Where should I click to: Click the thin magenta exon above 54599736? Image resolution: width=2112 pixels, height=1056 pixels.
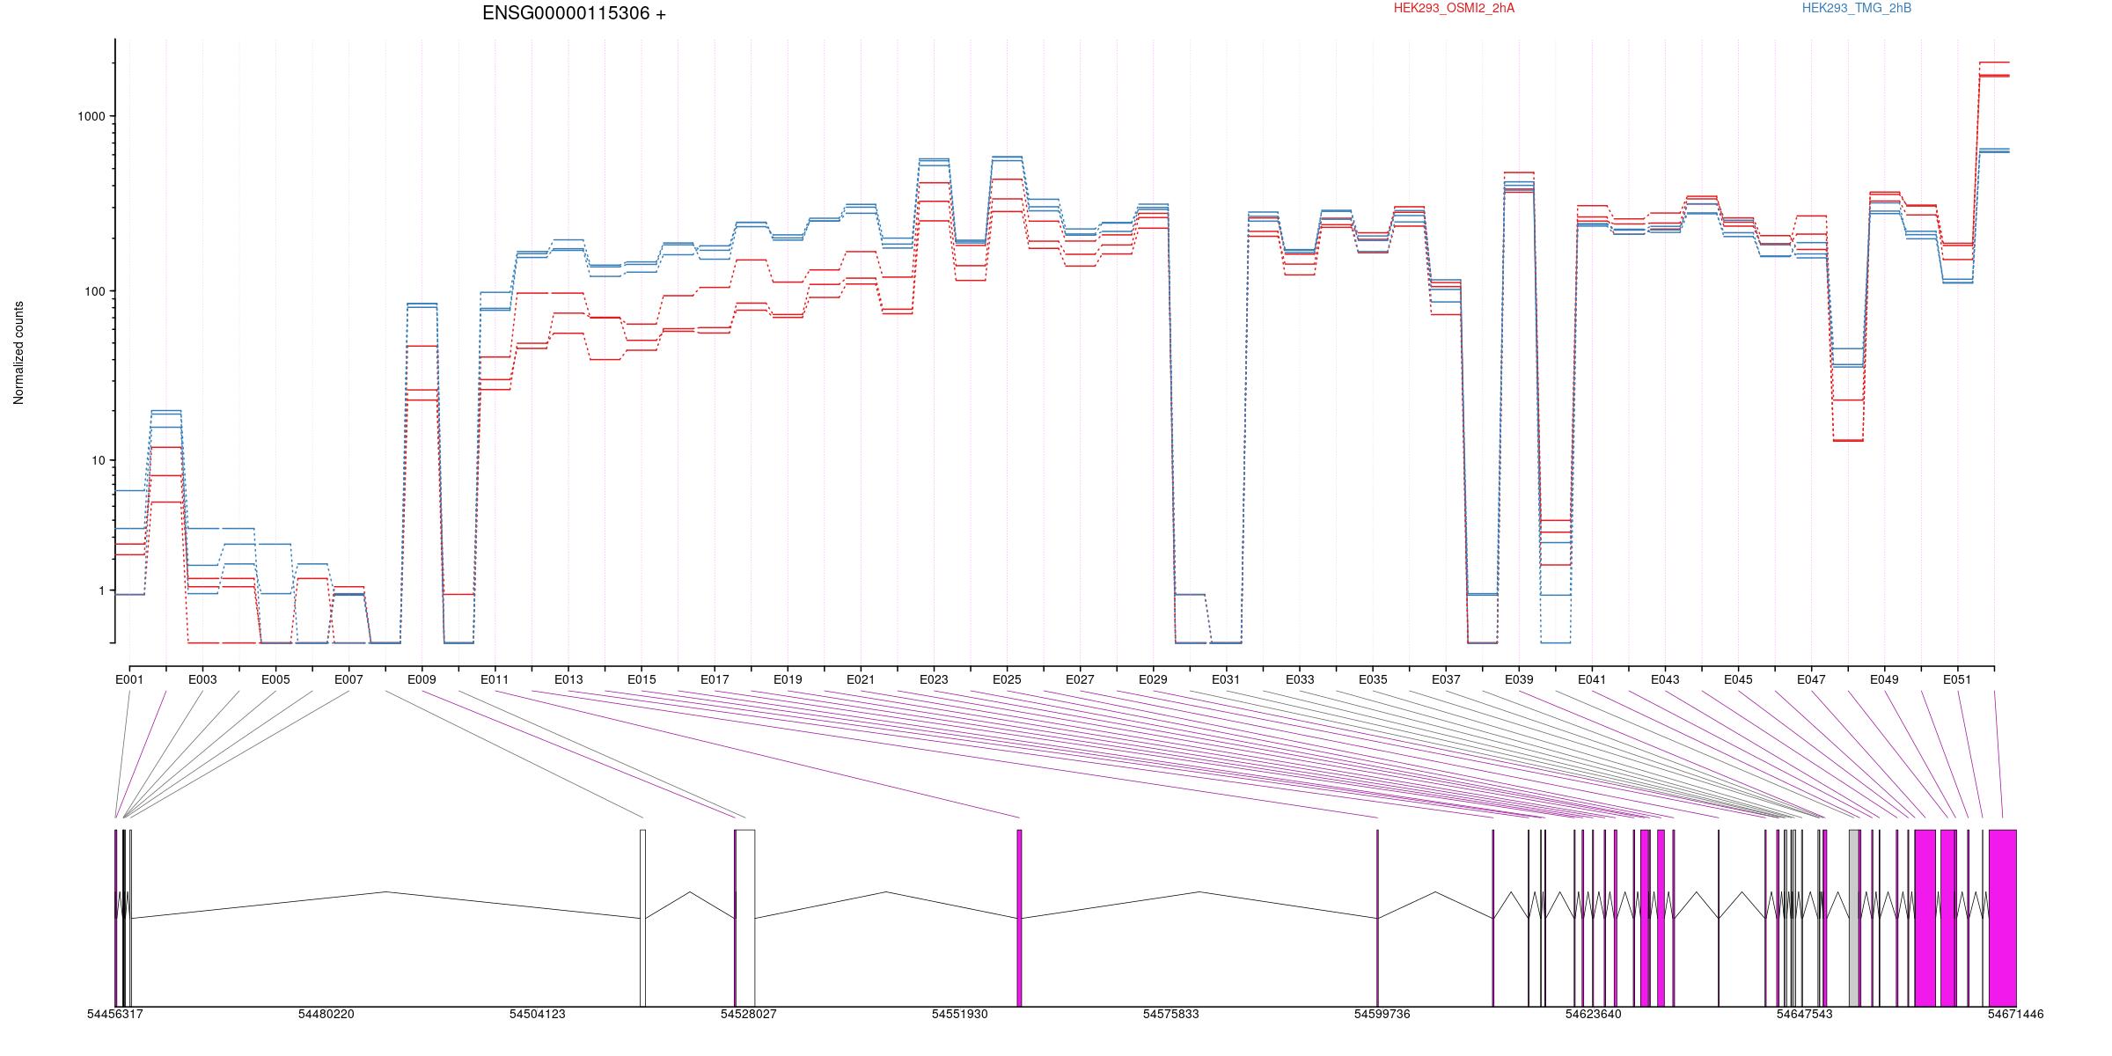[1377, 918]
